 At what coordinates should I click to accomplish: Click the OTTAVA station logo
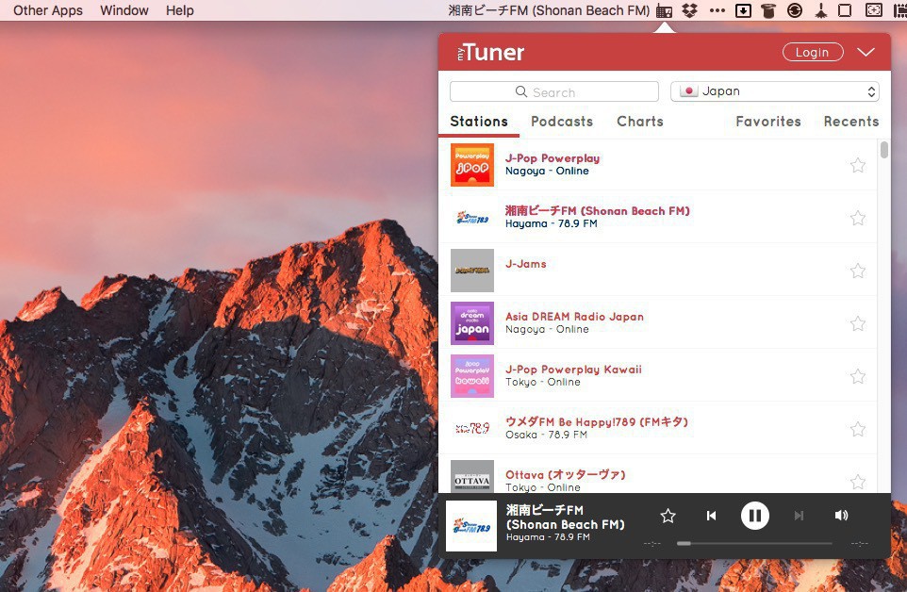[x=472, y=477]
